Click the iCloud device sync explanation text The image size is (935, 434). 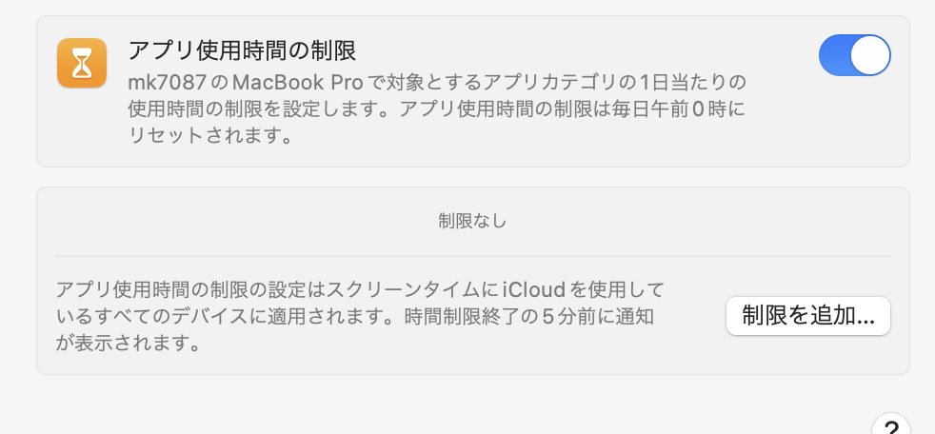pos(360,317)
